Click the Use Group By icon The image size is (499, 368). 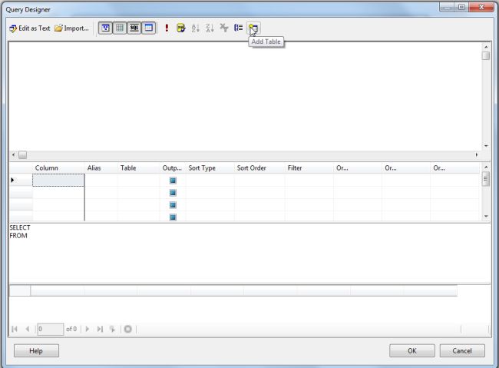point(238,28)
